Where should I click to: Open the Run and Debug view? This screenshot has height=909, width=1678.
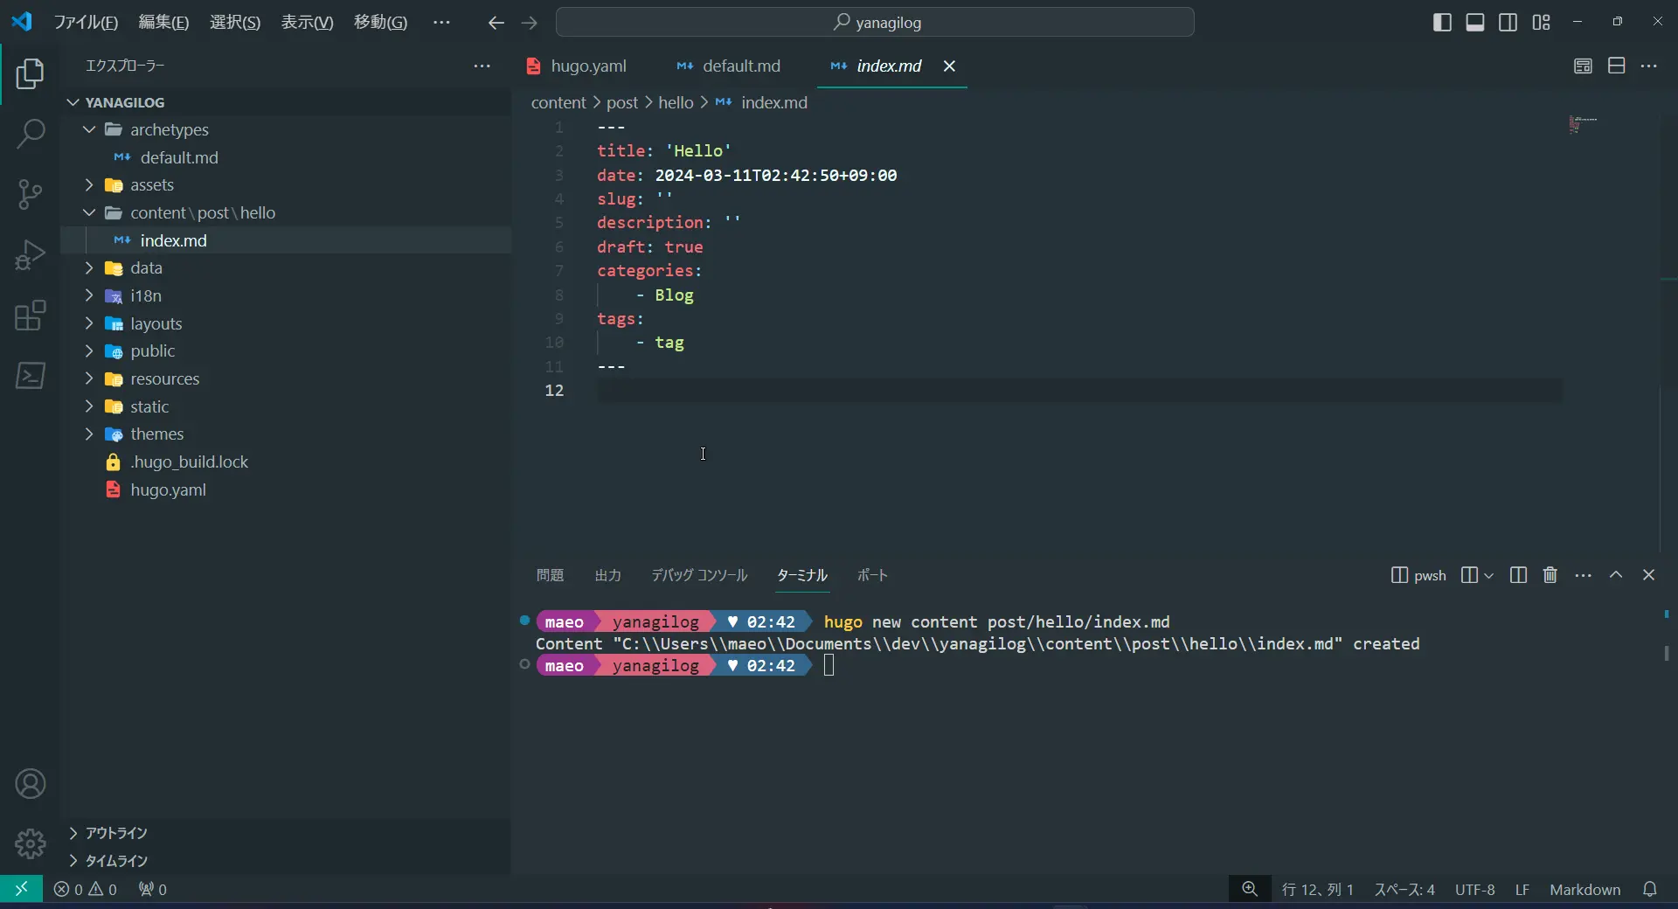(31, 255)
